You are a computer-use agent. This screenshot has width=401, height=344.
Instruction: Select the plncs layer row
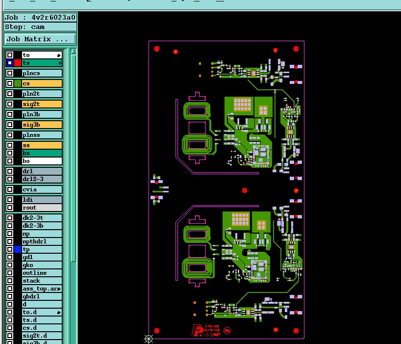coord(42,73)
